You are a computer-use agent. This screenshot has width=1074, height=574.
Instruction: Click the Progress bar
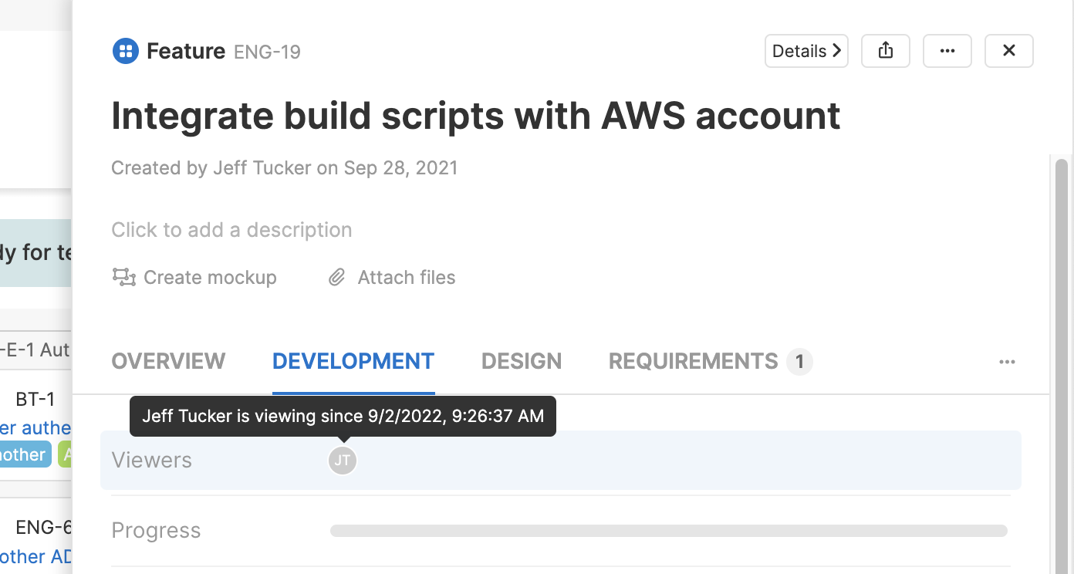(x=668, y=531)
